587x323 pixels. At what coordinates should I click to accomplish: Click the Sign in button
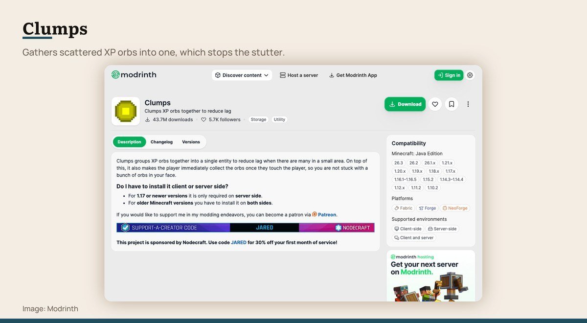[x=449, y=75]
